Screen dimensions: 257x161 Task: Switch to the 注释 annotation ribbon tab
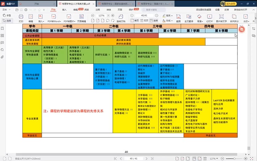[x=97, y=10]
